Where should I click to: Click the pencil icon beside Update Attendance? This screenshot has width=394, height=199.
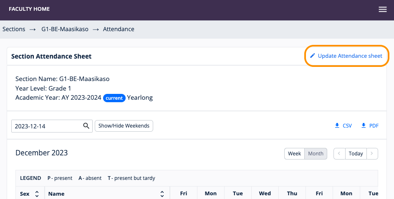pos(313,56)
